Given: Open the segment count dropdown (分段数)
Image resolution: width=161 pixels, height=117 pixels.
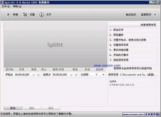Looking at the screenshot, I should [x=103, y=74].
